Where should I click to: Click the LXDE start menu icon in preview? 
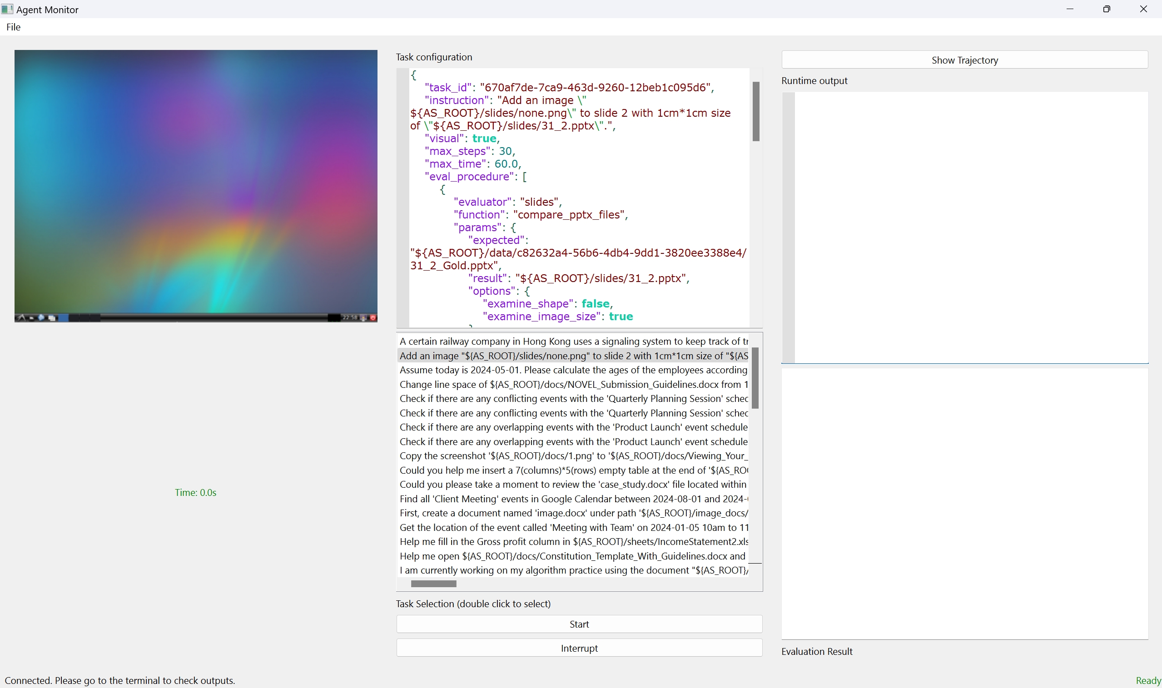point(21,318)
